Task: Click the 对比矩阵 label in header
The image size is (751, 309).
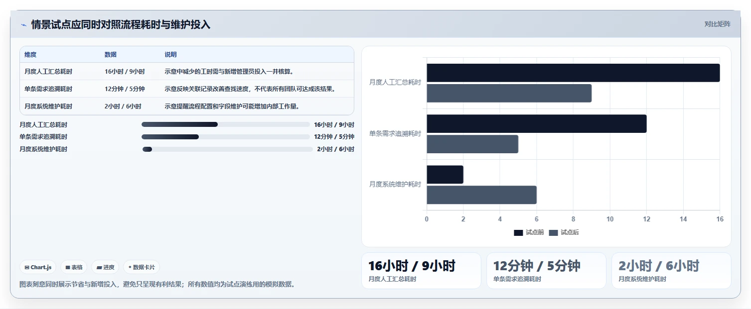Action: [718, 24]
